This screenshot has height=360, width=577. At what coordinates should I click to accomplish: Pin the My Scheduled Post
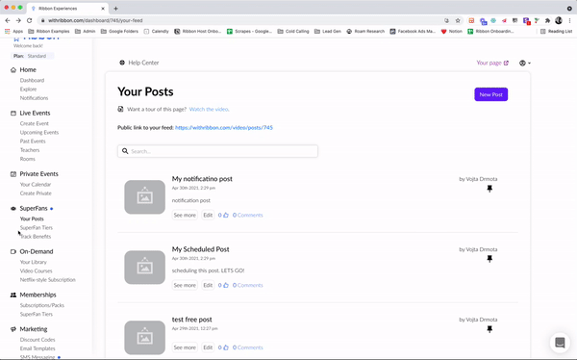click(489, 259)
